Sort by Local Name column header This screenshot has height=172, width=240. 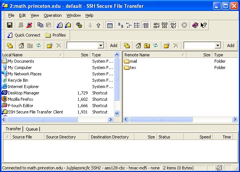32,55
